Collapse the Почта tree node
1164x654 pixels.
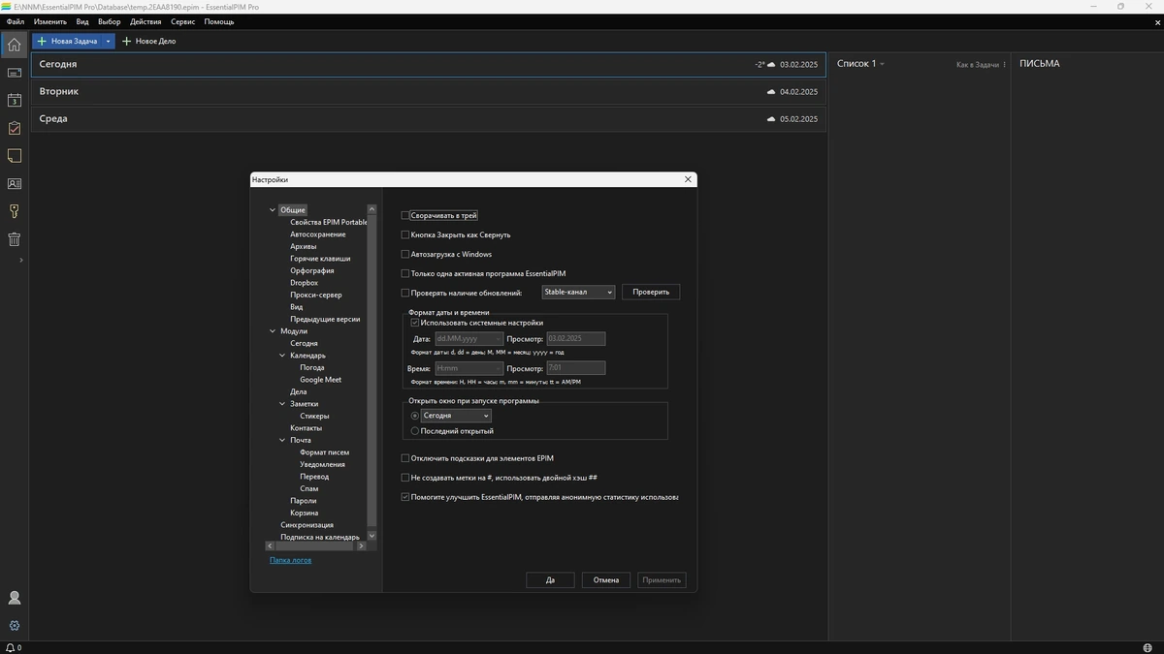coord(282,440)
